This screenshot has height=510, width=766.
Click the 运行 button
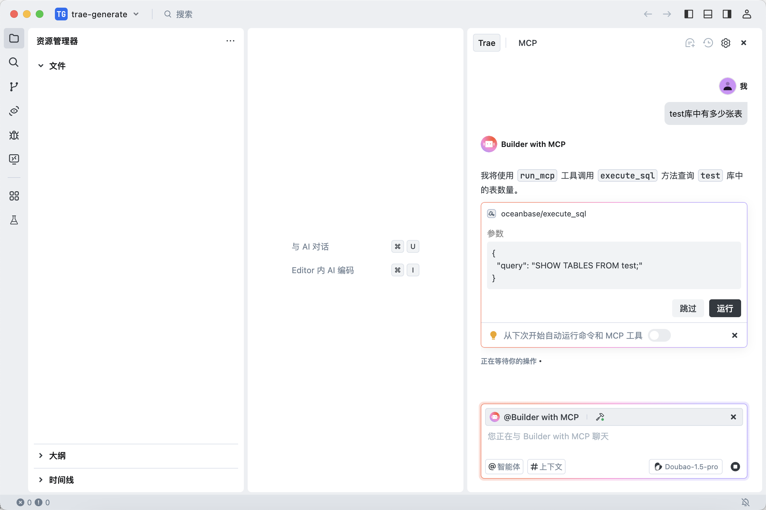click(725, 308)
